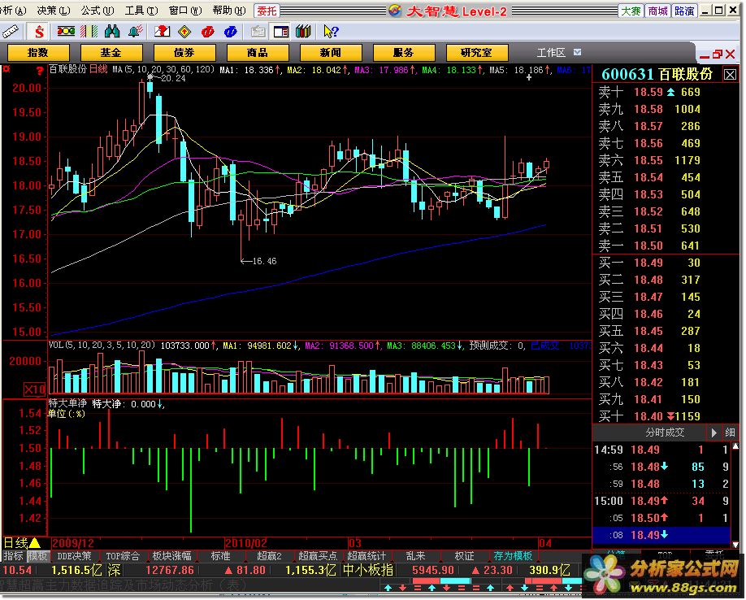The width and height of the screenshot is (746, 600).
Task: Click the 细 detail button
Action: [x=731, y=433]
